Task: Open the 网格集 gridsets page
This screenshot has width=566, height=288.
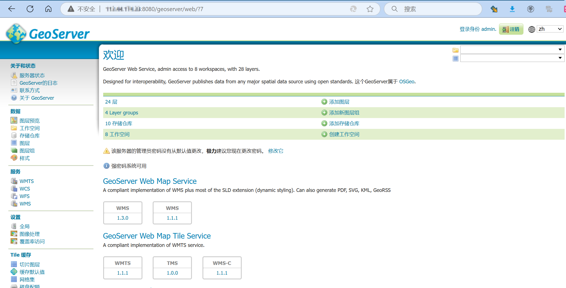Action: tap(27, 279)
